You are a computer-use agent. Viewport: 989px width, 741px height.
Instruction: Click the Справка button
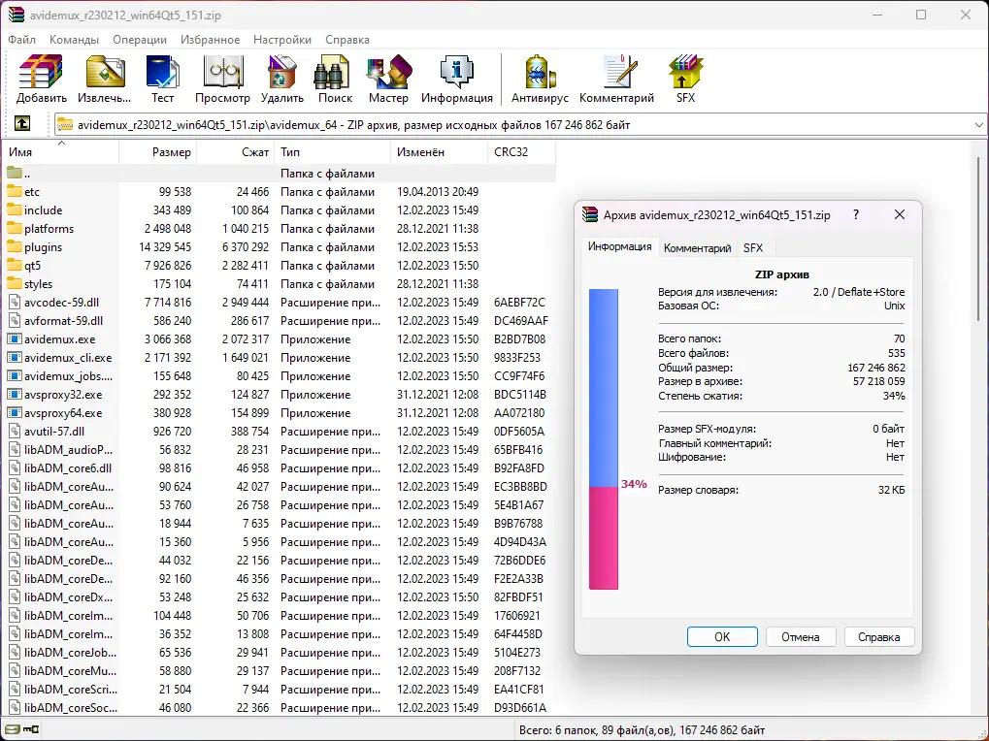(878, 636)
